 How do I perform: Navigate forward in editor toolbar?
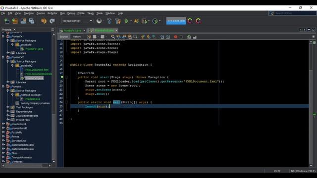click(x=103, y=37)
